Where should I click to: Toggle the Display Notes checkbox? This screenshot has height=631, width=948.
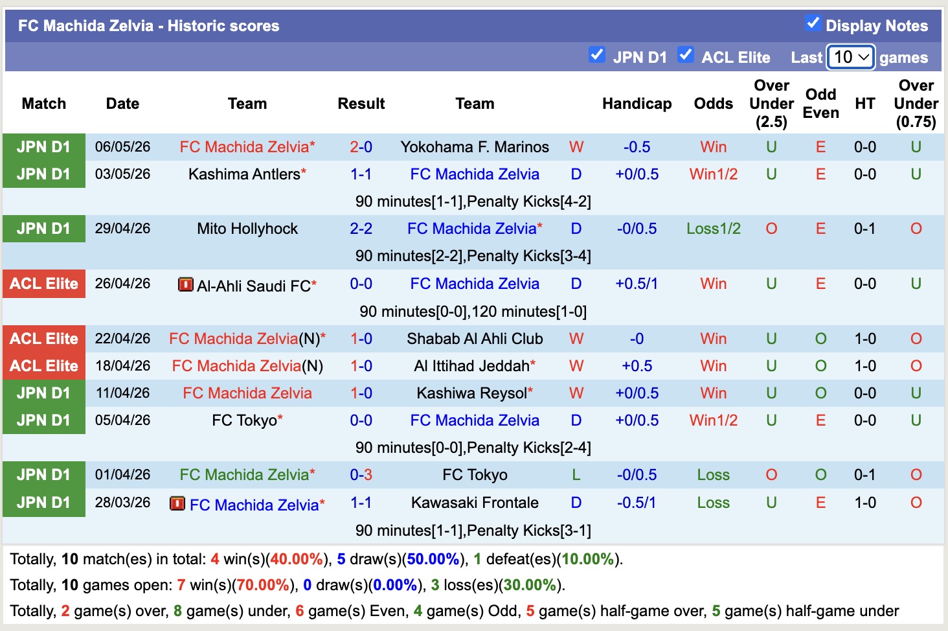(813, 23)
